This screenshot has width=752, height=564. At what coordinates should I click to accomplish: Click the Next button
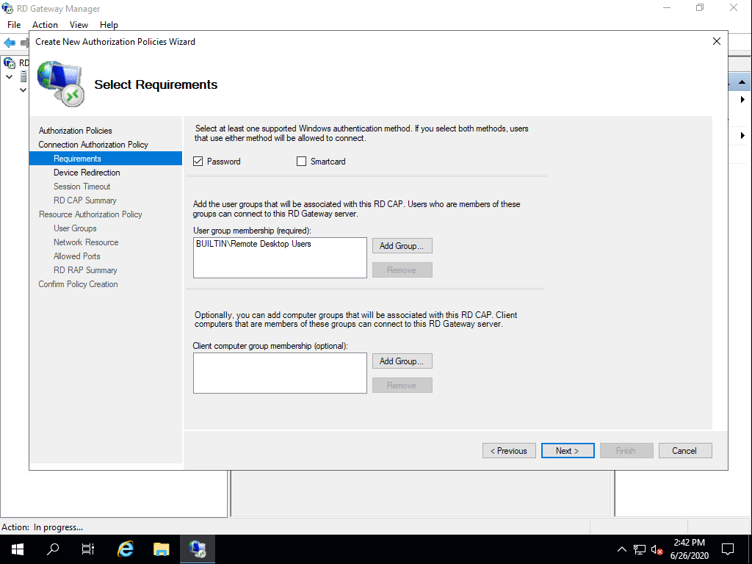coord(568,450)
